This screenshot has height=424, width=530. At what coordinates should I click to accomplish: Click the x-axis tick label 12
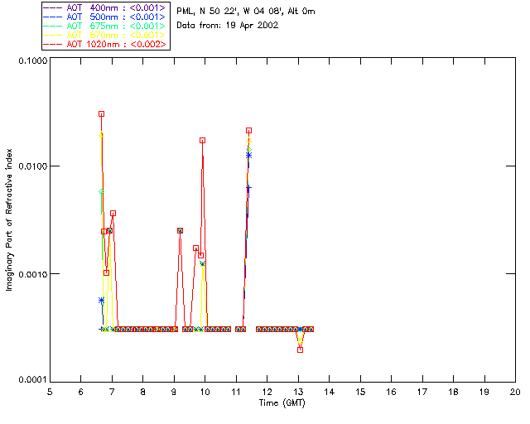click(267, 392)
